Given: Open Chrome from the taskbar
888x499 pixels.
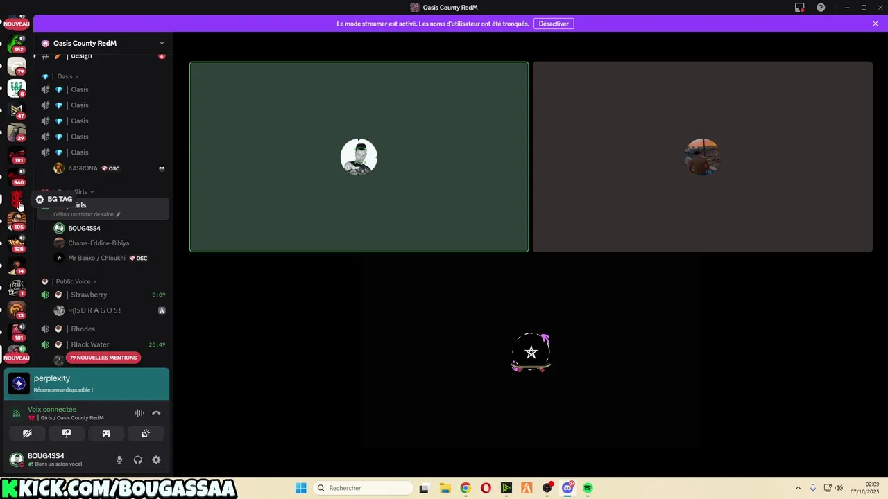Looking at the screenshot, I should pyautogui.click(x=466, y=488).
